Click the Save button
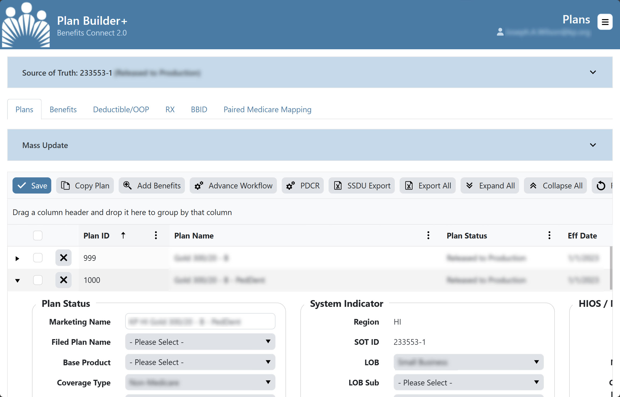This screenshot has width=620, height=397. click(32, 185)
